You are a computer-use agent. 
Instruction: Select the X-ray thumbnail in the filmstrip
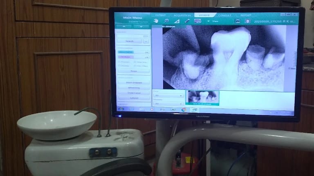(202, 98)
